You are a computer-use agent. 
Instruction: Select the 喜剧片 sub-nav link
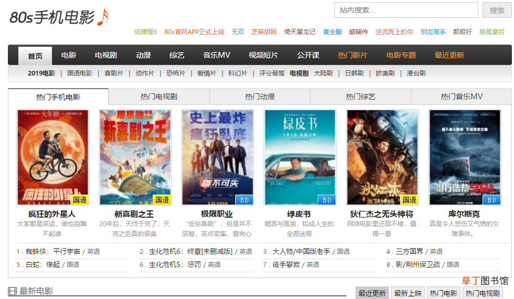(114, 73)
